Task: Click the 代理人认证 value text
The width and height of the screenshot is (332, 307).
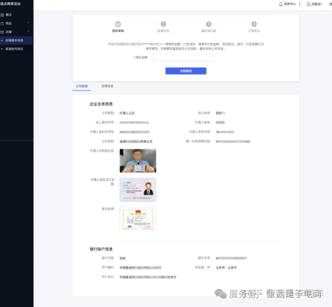Action: pyautogui.click(x=127, y=113)
